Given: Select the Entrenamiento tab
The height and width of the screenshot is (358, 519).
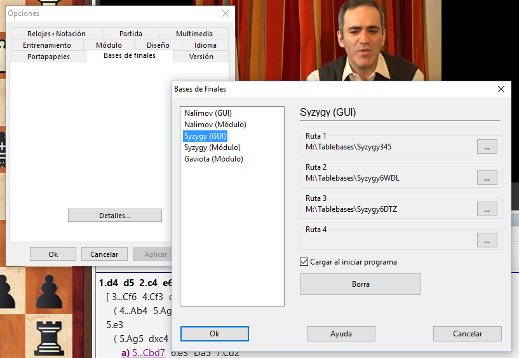Looking at the screenshot, I should point(47,45).
